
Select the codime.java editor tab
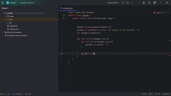click(67, 8)
